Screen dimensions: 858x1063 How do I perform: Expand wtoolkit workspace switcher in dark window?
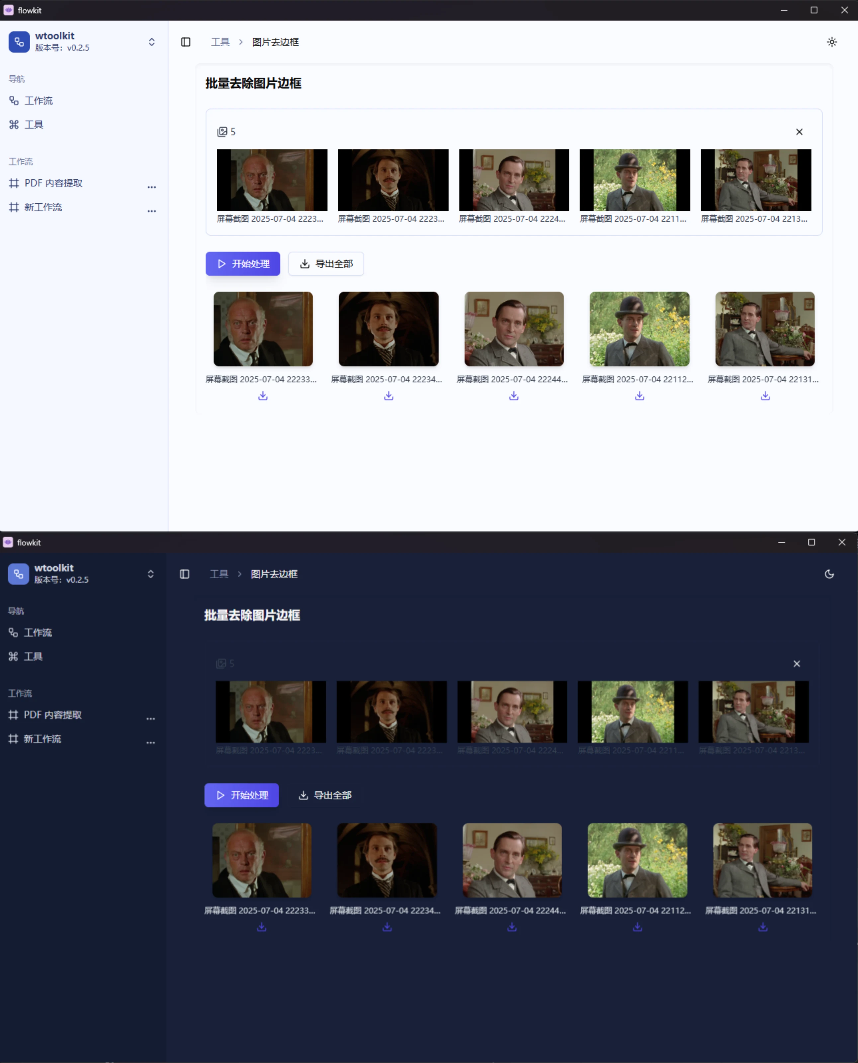pos(151,574)
